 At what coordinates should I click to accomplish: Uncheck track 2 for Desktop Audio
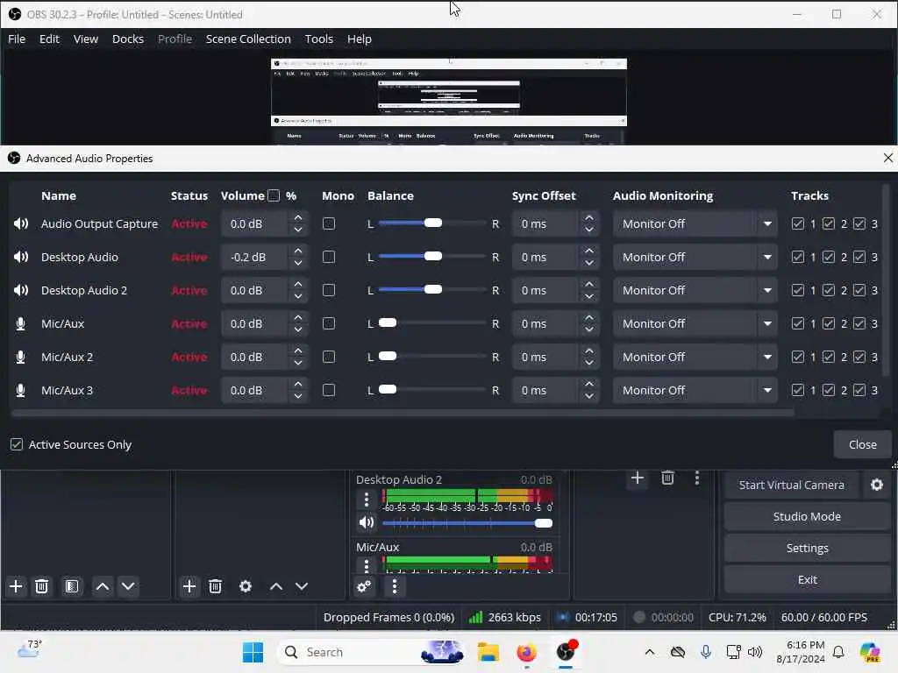pos(829,257)
